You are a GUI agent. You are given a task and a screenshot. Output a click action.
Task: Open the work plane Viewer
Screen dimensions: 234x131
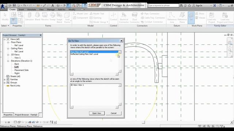[200, 18]
